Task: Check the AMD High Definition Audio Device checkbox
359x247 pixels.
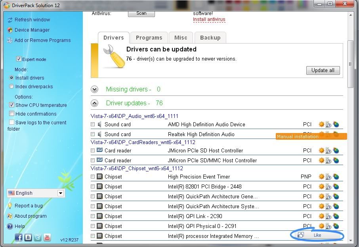Action: (x=93, y=124)
